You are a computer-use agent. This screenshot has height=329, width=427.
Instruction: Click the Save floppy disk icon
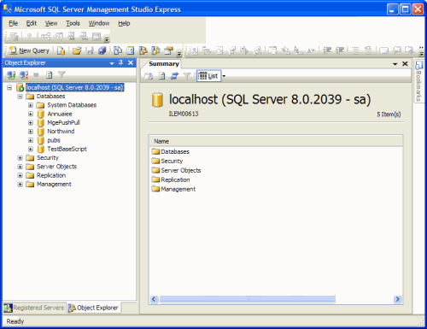coord(90,50)
